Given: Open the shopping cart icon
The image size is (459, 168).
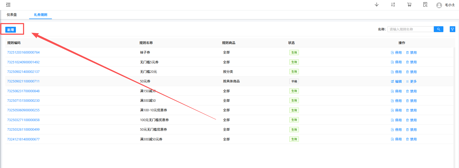Looking at the screenshot, I should coord(409,5).
